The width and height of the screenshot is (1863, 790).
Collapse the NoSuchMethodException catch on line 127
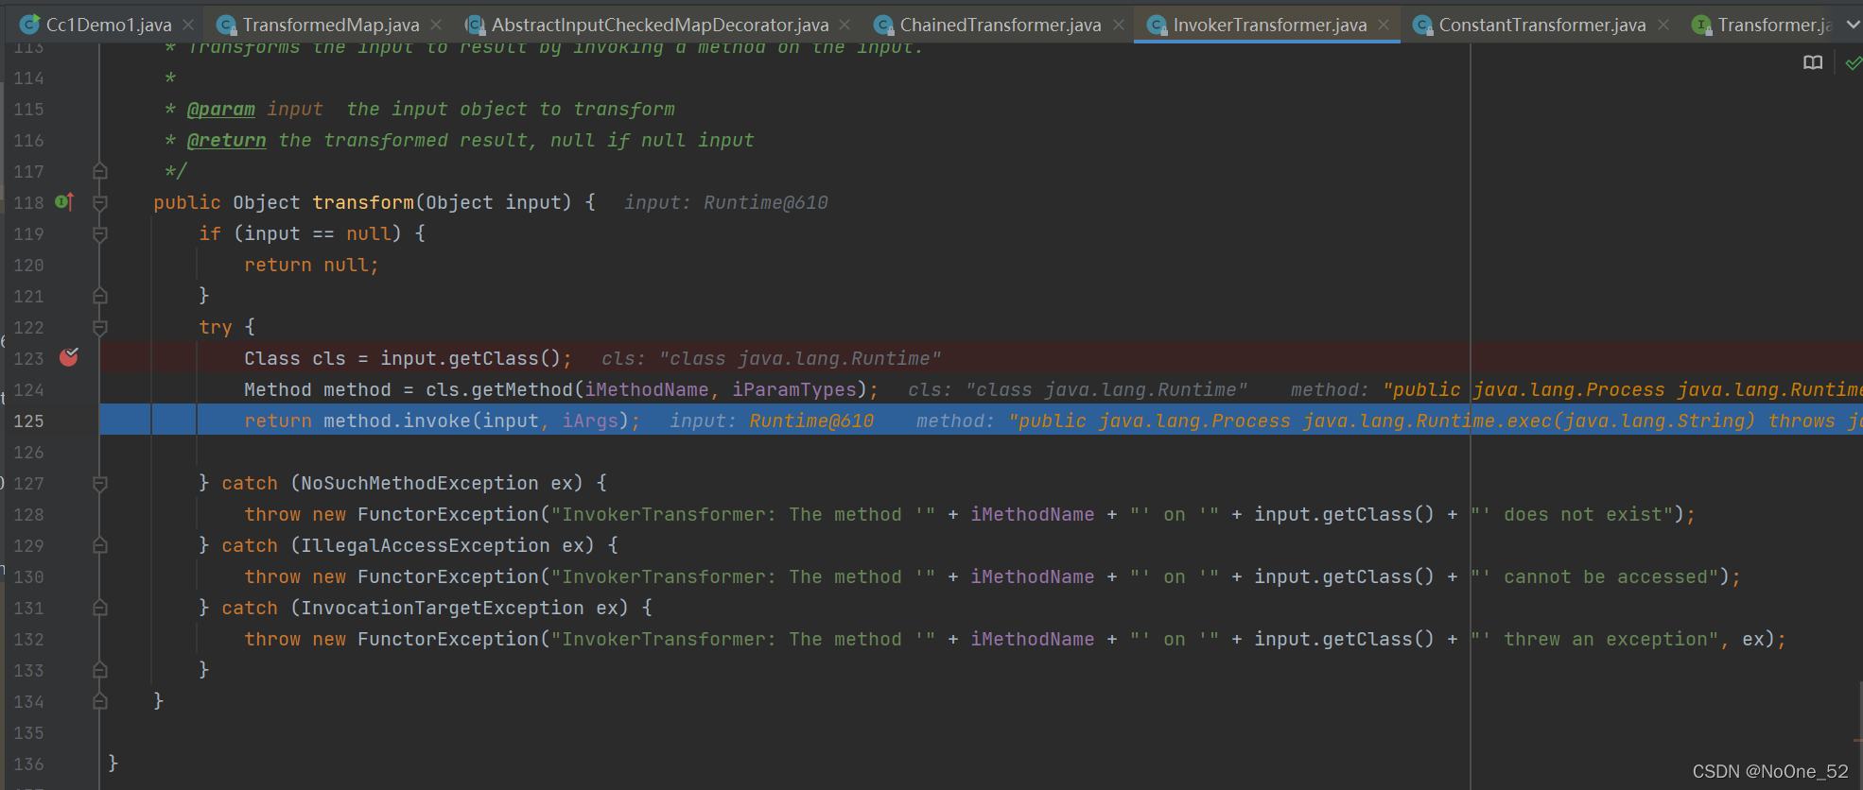[x=100, y=483]
